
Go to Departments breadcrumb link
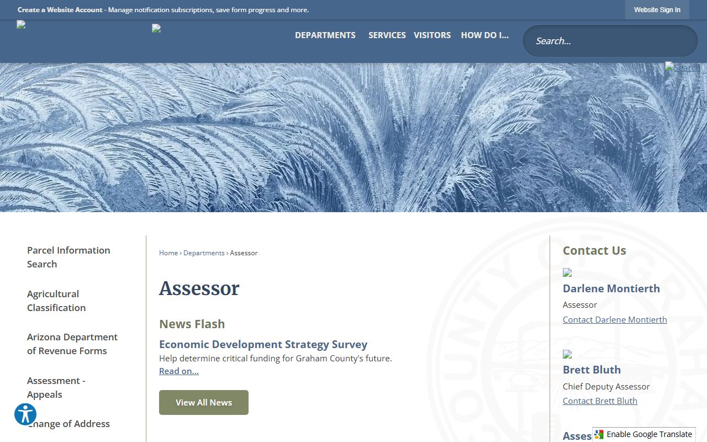[x=204, y=252]
